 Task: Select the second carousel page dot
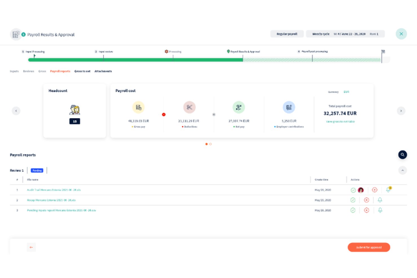click(210, 144)
